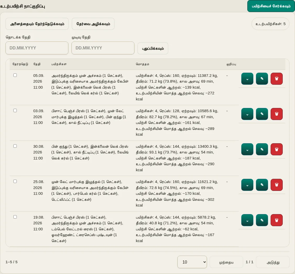
Task: Click the பயிற்சியைச் சேர்க்கவும் button
Action: (x=271, y=6)
